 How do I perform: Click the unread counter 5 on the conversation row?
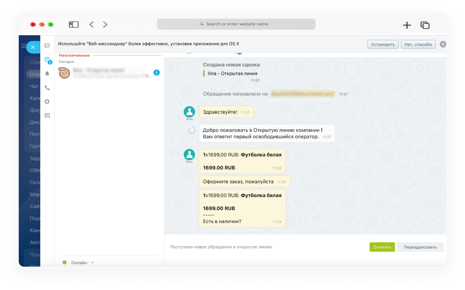[157, 73]
